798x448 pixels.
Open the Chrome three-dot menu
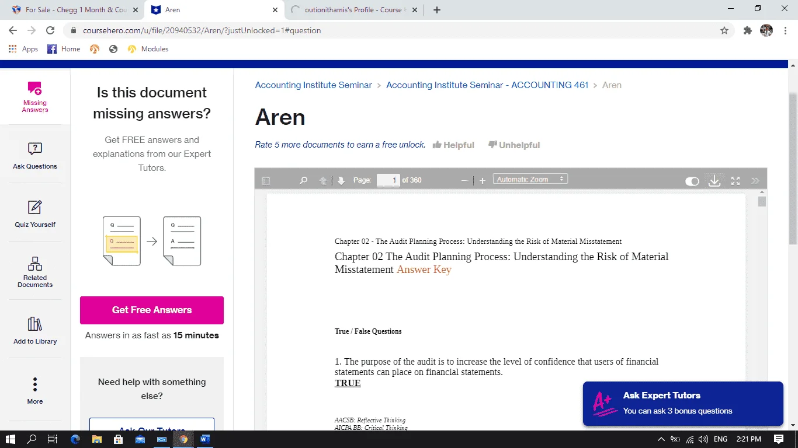click(x=785, y=30)
